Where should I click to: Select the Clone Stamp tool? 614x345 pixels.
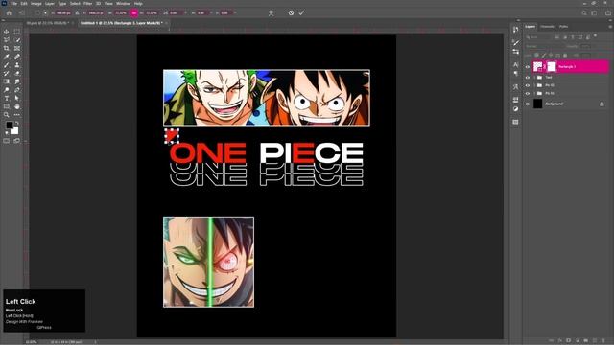pos(17,65)
